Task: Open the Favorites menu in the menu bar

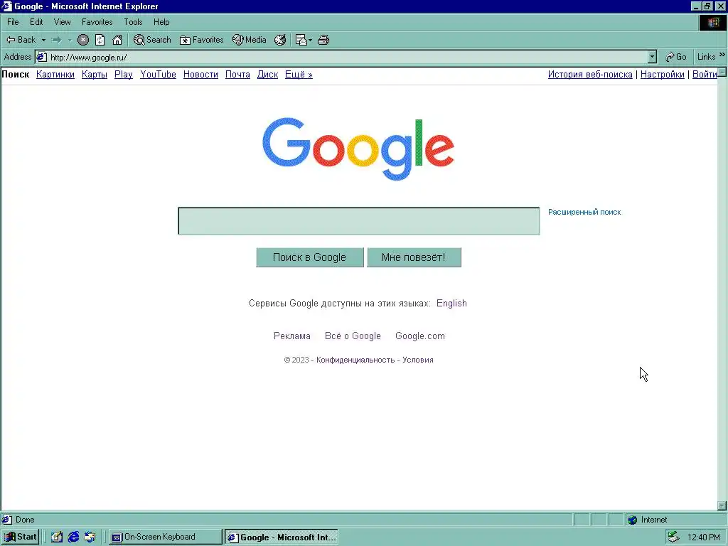Action: coord(97,22)
